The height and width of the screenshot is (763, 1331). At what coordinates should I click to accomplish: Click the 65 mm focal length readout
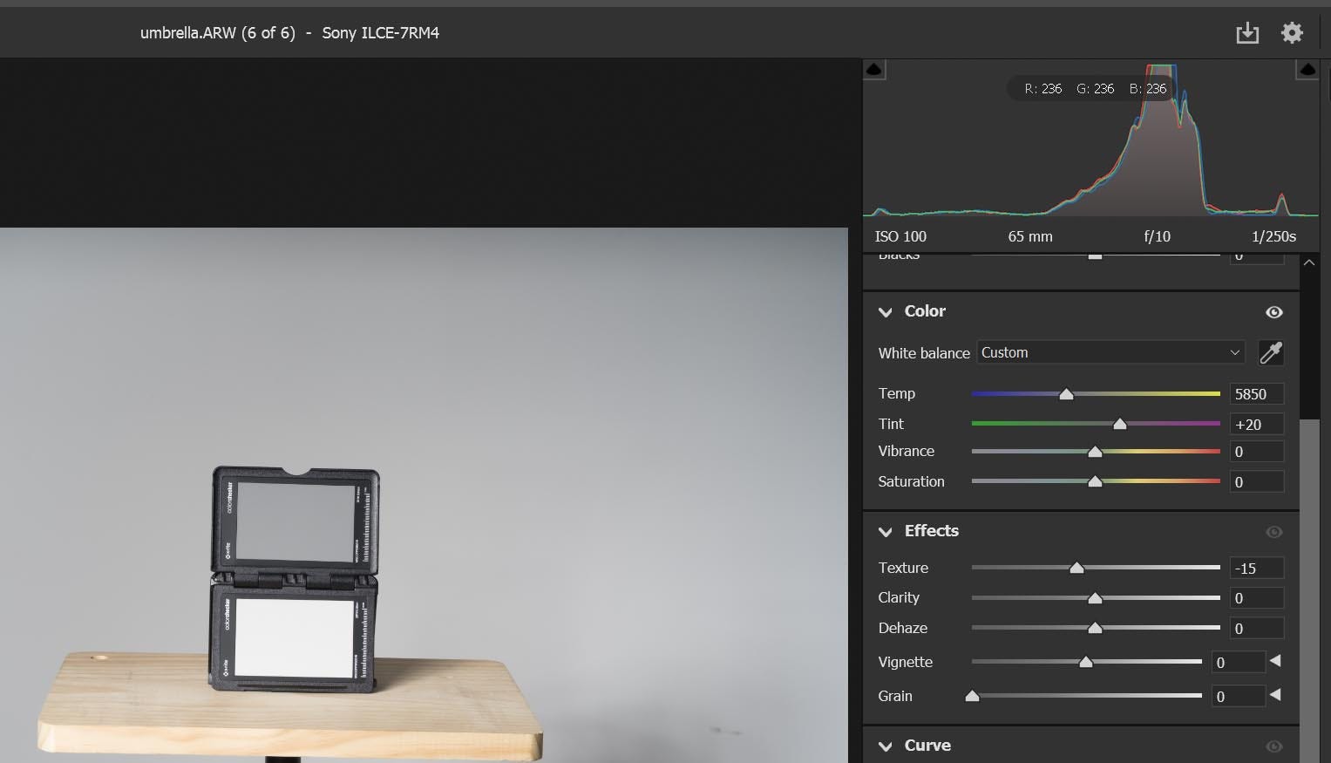click(x=1030, y=236)
